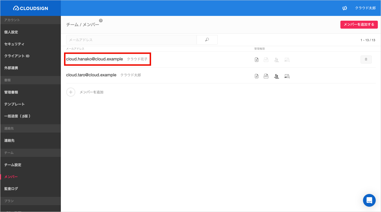This screenshot has width=381, height=212.
Task: Focus the メールアドレス search field
Action: (131, 40)
